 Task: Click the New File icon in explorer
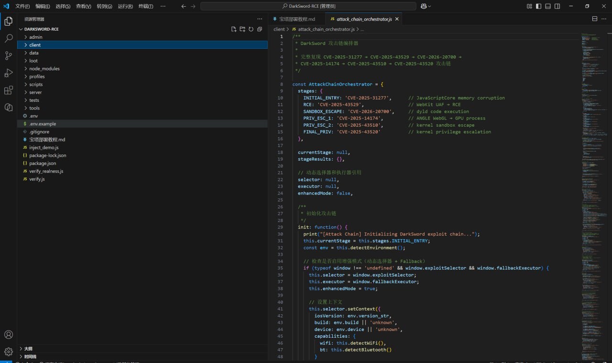click(234, 29)
